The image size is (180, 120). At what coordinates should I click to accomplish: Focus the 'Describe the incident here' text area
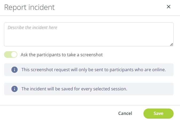pyautogui.click(x=89, y=34)
